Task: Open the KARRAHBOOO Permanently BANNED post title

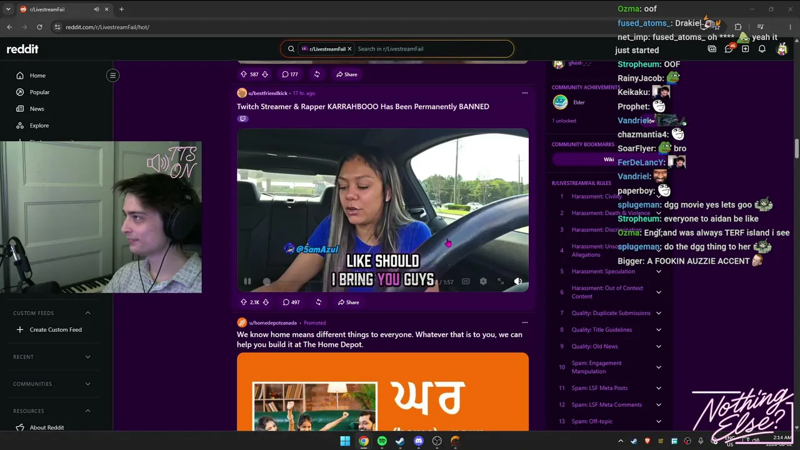Action: [363, 107]
